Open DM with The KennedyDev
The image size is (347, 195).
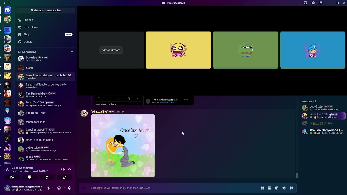pos(46,95)
